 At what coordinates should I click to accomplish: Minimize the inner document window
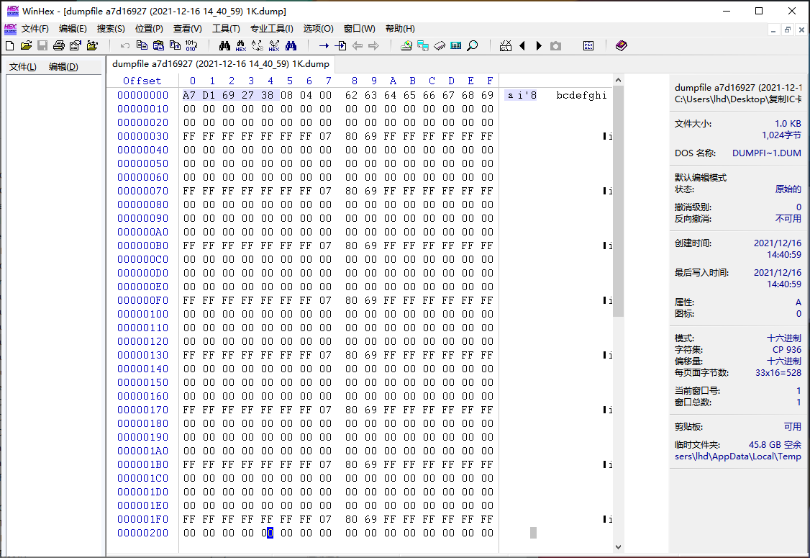773,30
